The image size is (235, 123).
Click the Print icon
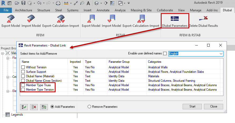pos(58,3)
